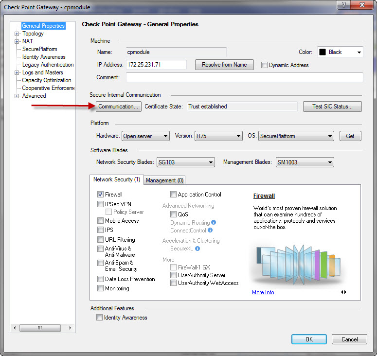Image resolution: width=377 pixels, height=356 pixels.
Task: Select the Network Security (1) tab
Action: pos(117,179)
